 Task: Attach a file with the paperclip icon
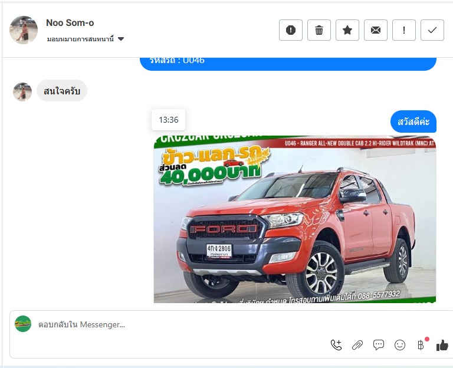tap(357, 345)
